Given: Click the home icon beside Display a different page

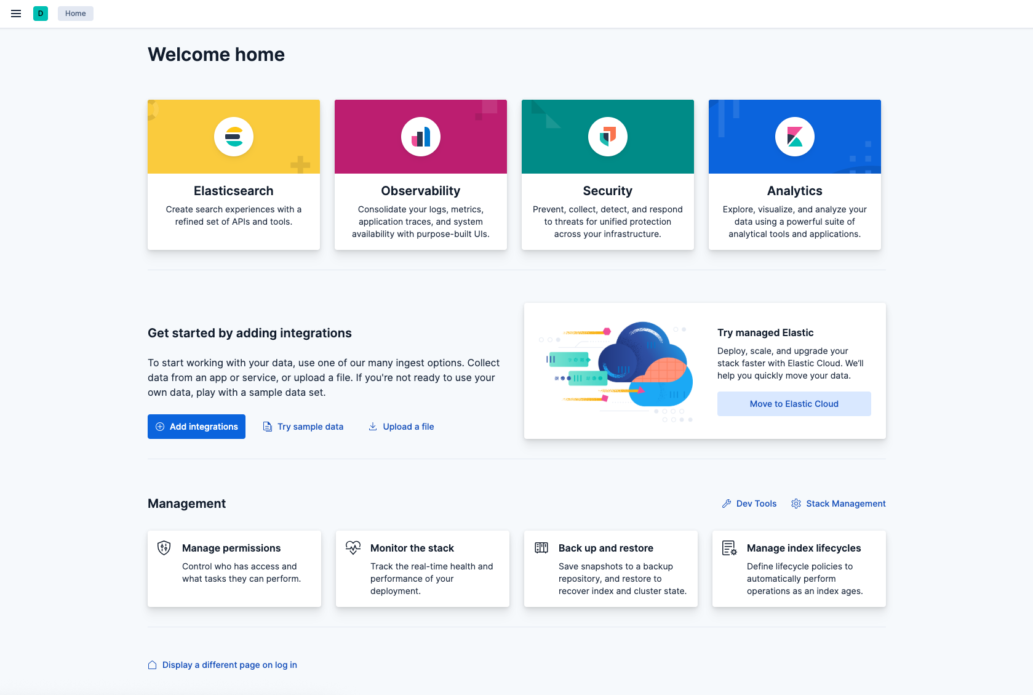Looking at the screenshot, I should 153,665.
